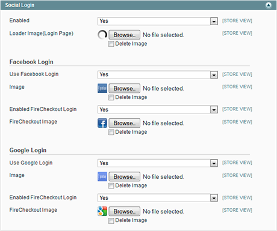This screenshot has width=277, height=231.
Task: Click the Social Login header title
Action: pos(20,5)
